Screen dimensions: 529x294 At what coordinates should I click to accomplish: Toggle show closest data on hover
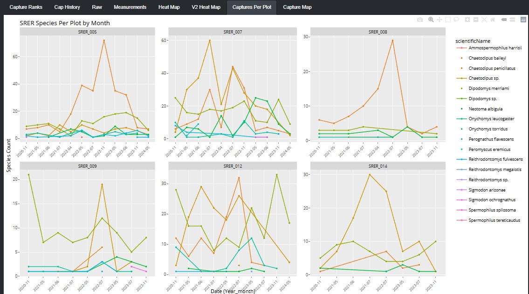503,20
